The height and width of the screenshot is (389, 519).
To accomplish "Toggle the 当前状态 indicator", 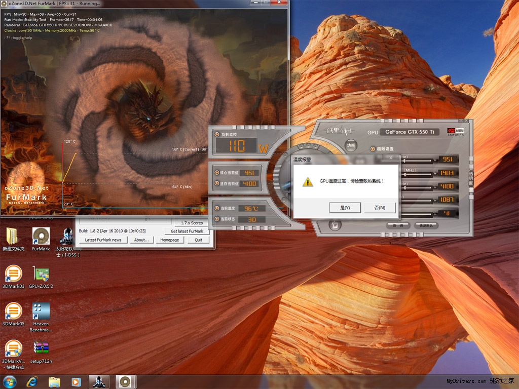I will (217, 219).
